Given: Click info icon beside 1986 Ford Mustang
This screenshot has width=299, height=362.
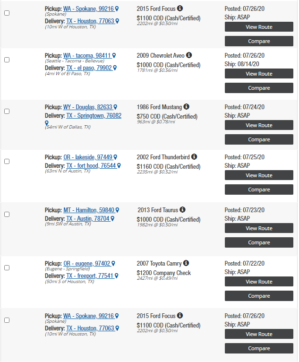Looking at the screenshot, I should click(187, 107).
